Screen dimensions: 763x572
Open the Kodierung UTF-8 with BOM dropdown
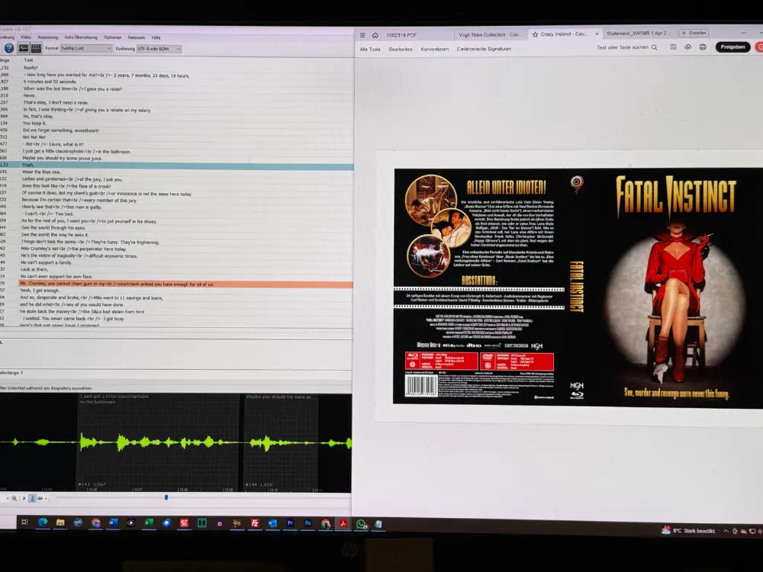159,49
